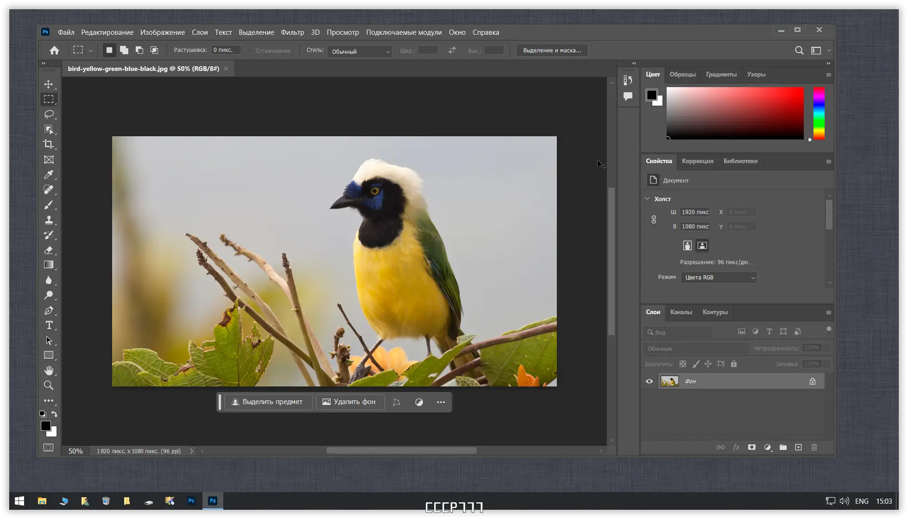Click the Удалить фон button
Image resolution: width=908 pixels, height=519 pixels.
point(349,402)
